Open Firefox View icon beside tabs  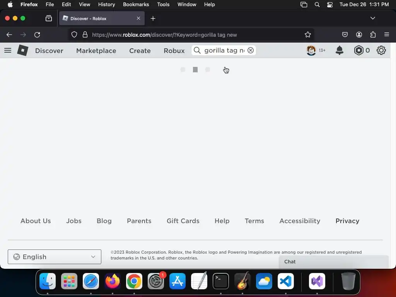(49, 18)
